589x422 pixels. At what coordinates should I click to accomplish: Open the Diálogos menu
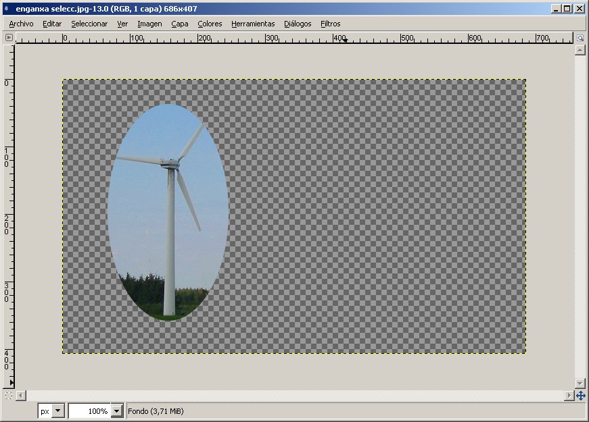point(298,24)
